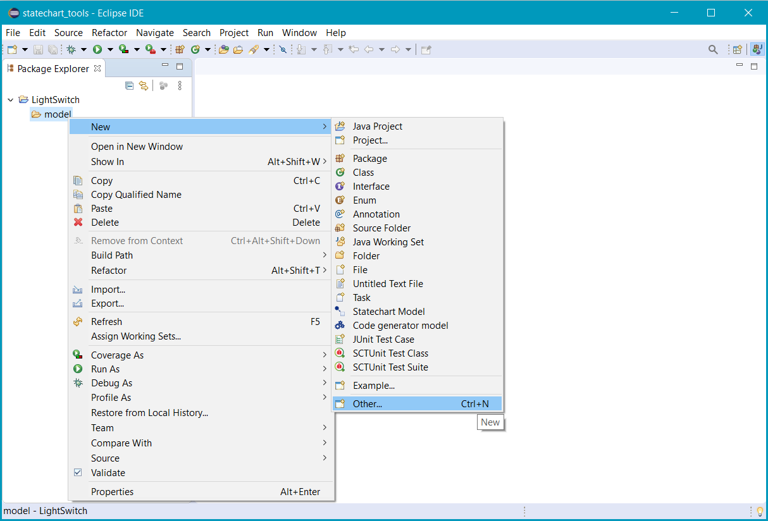This screenshot has height=521, width=768.
Task: Choose Source Folder in New submenu
Action: coord(417,228)
